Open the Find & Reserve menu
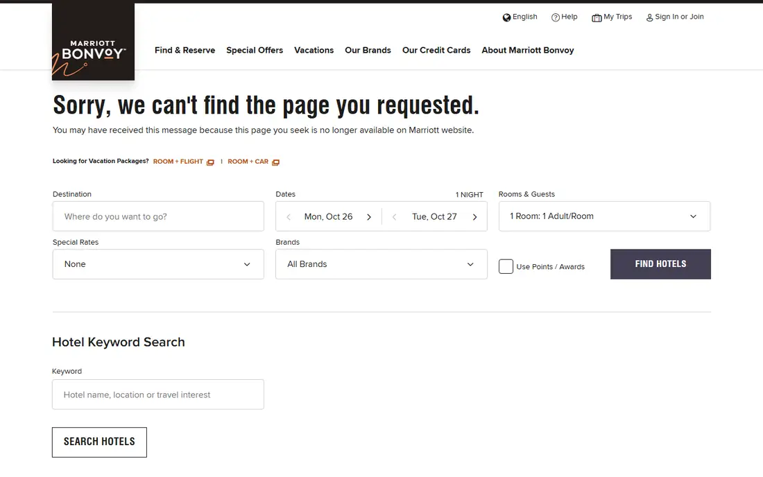The width and height of the screenshot is (763, 477). tap(185, 50)
